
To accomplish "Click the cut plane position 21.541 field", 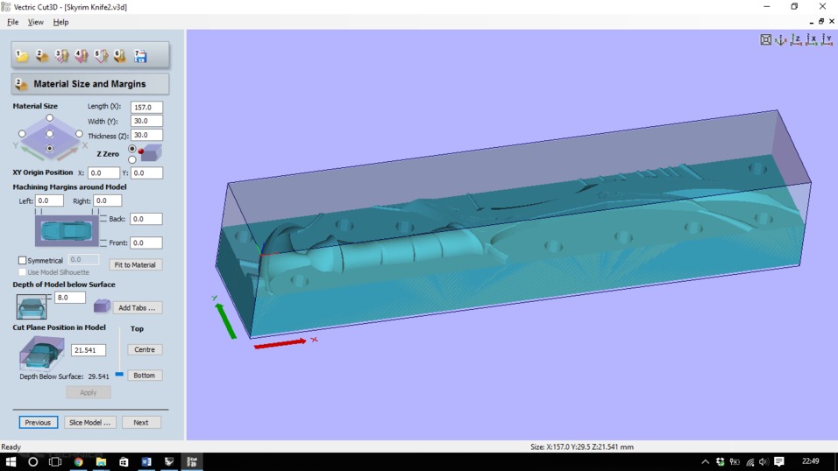I will 89,350.
